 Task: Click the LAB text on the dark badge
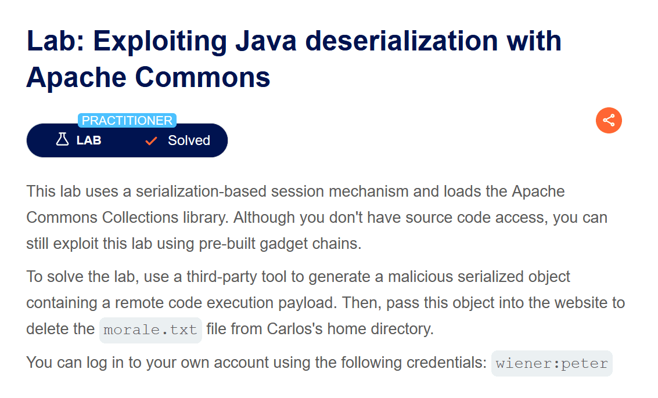click(x=88, y=139)
